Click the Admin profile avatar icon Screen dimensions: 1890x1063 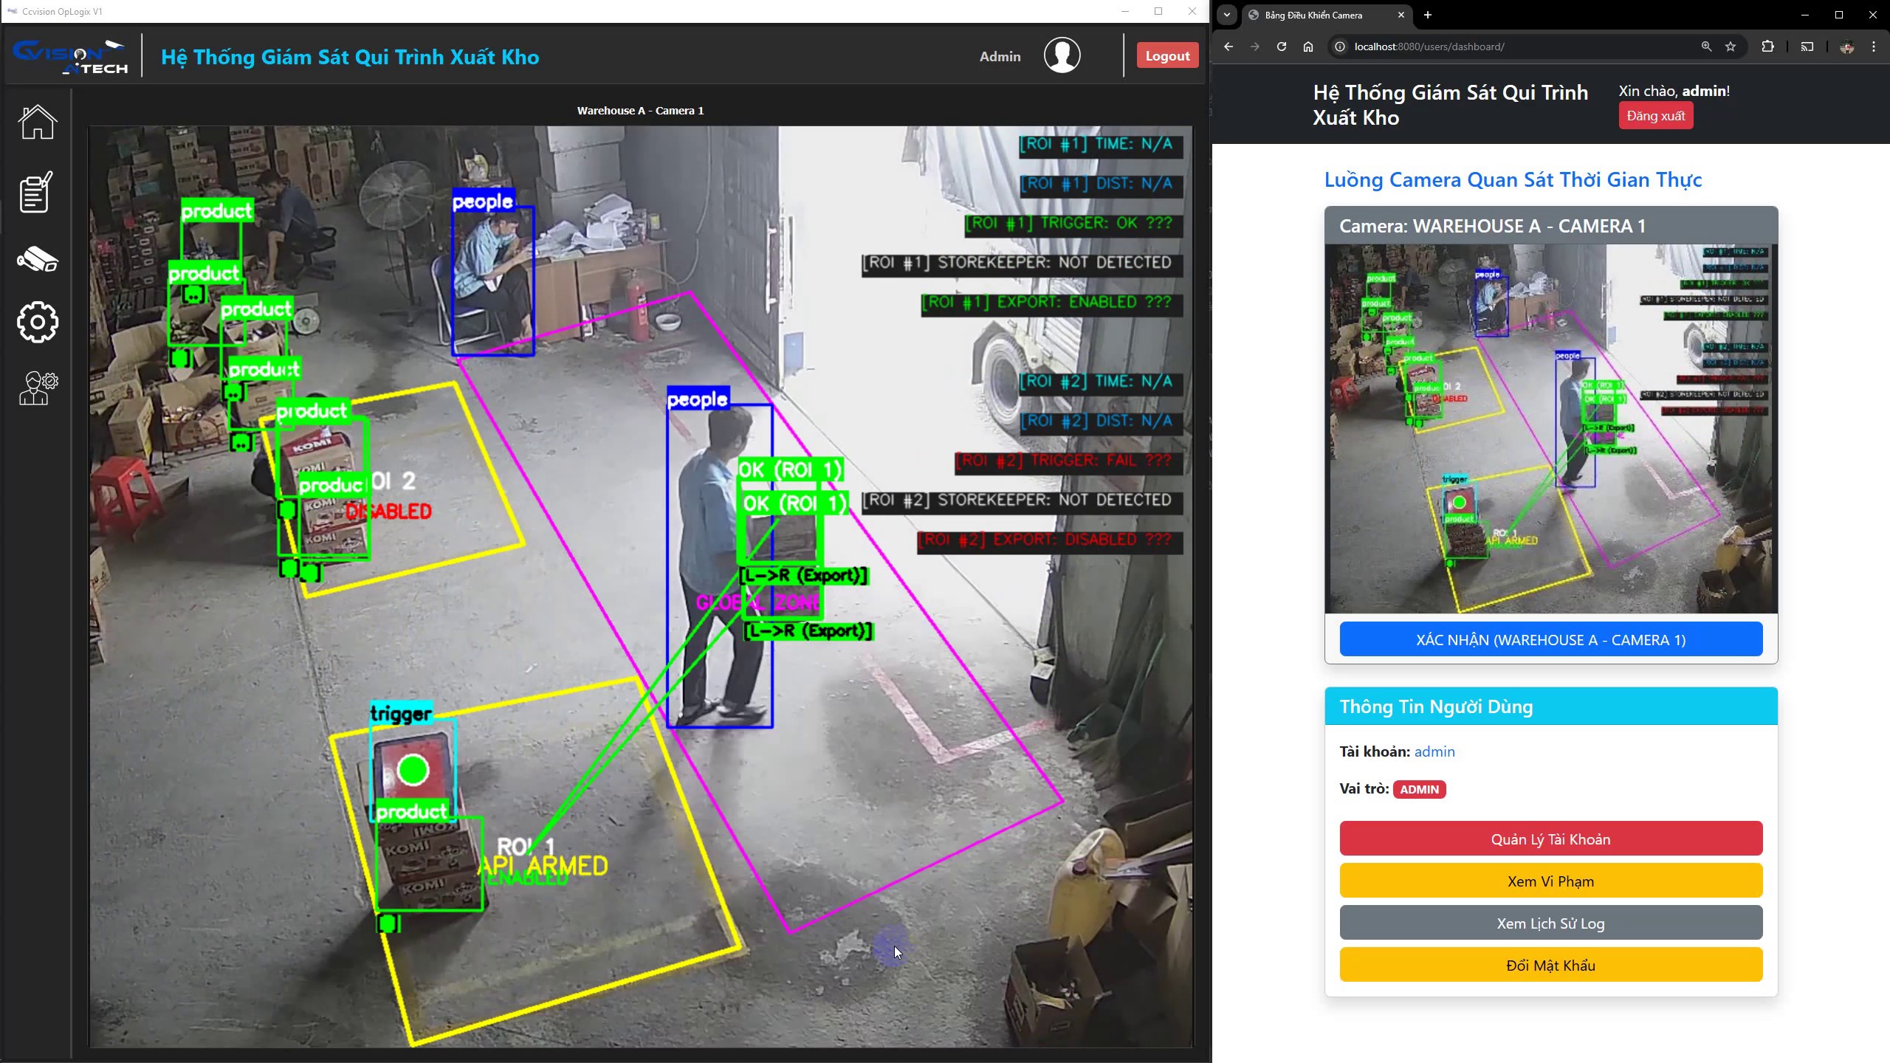click(1062, 55)
